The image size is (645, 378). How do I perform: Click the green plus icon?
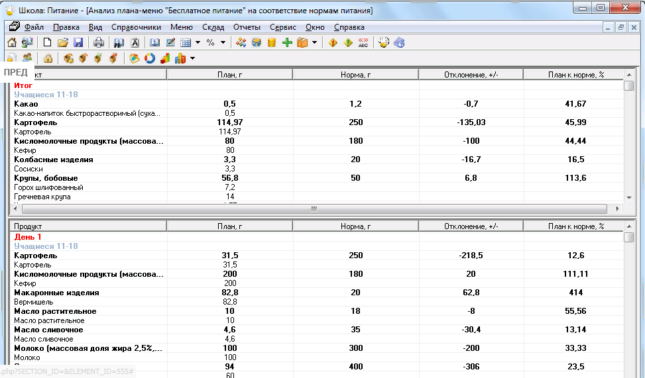pyautogui.click(x=287, y=42)
